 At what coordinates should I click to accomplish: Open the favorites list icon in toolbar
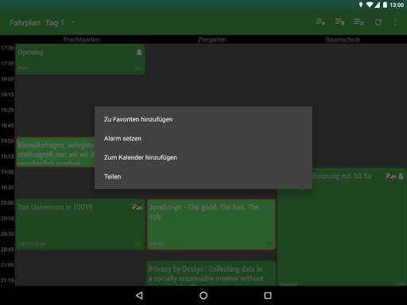[320, 22]
